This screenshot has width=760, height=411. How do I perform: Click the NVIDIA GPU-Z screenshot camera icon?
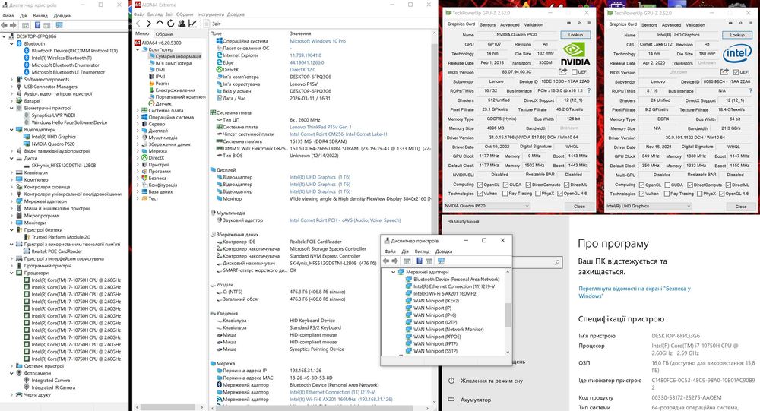coord(568,23)
